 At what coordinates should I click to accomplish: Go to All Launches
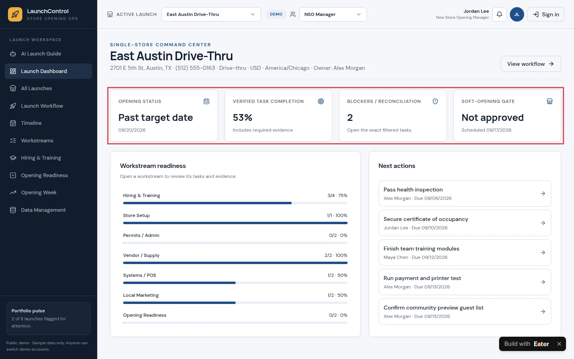click(48, 89)
